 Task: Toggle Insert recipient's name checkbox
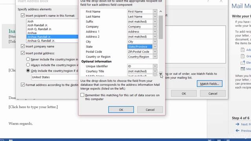(x=23, y=16)
